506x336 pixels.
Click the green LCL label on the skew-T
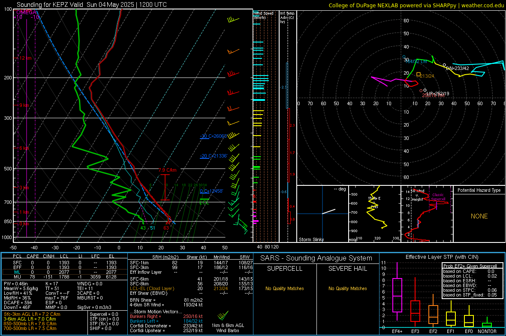click(204, 203)
